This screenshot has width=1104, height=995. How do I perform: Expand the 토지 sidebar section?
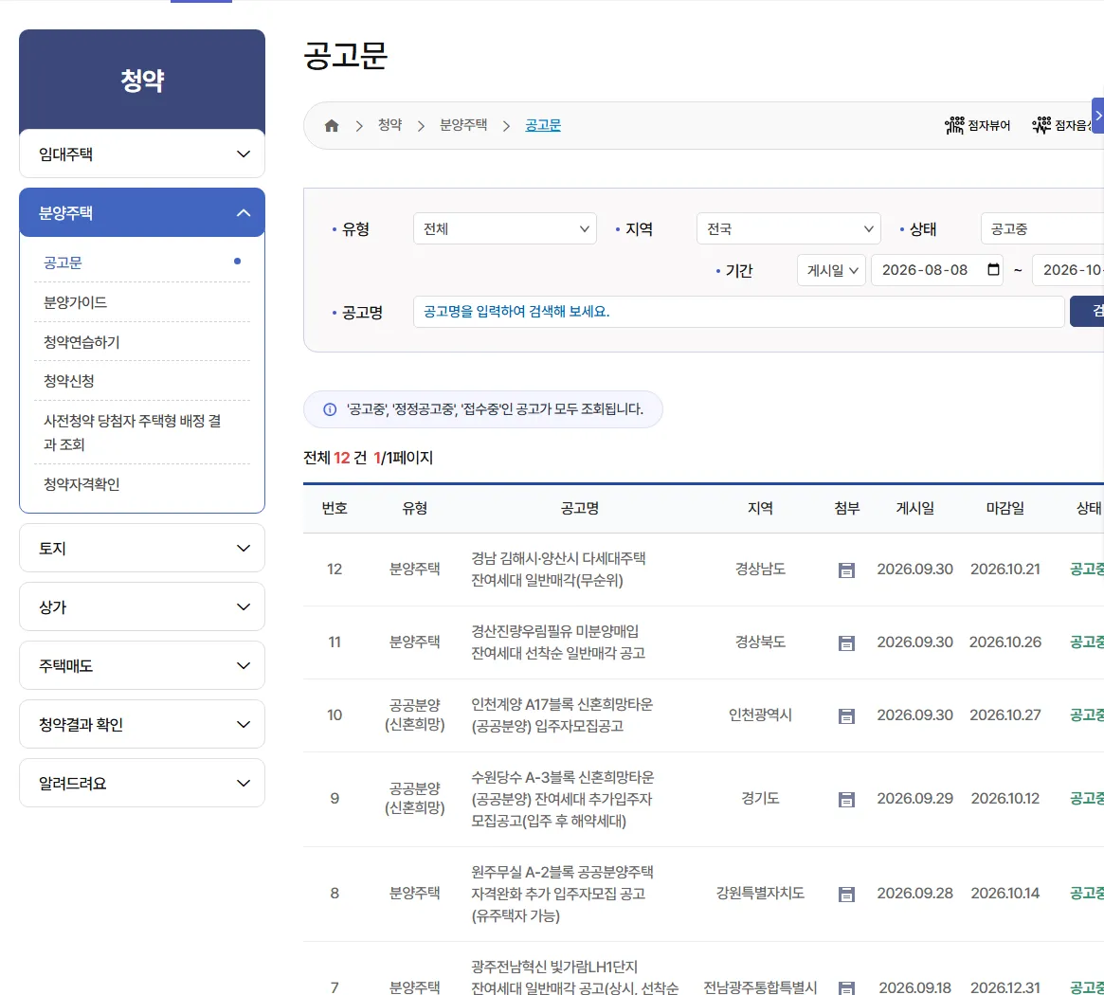[142, 548]
